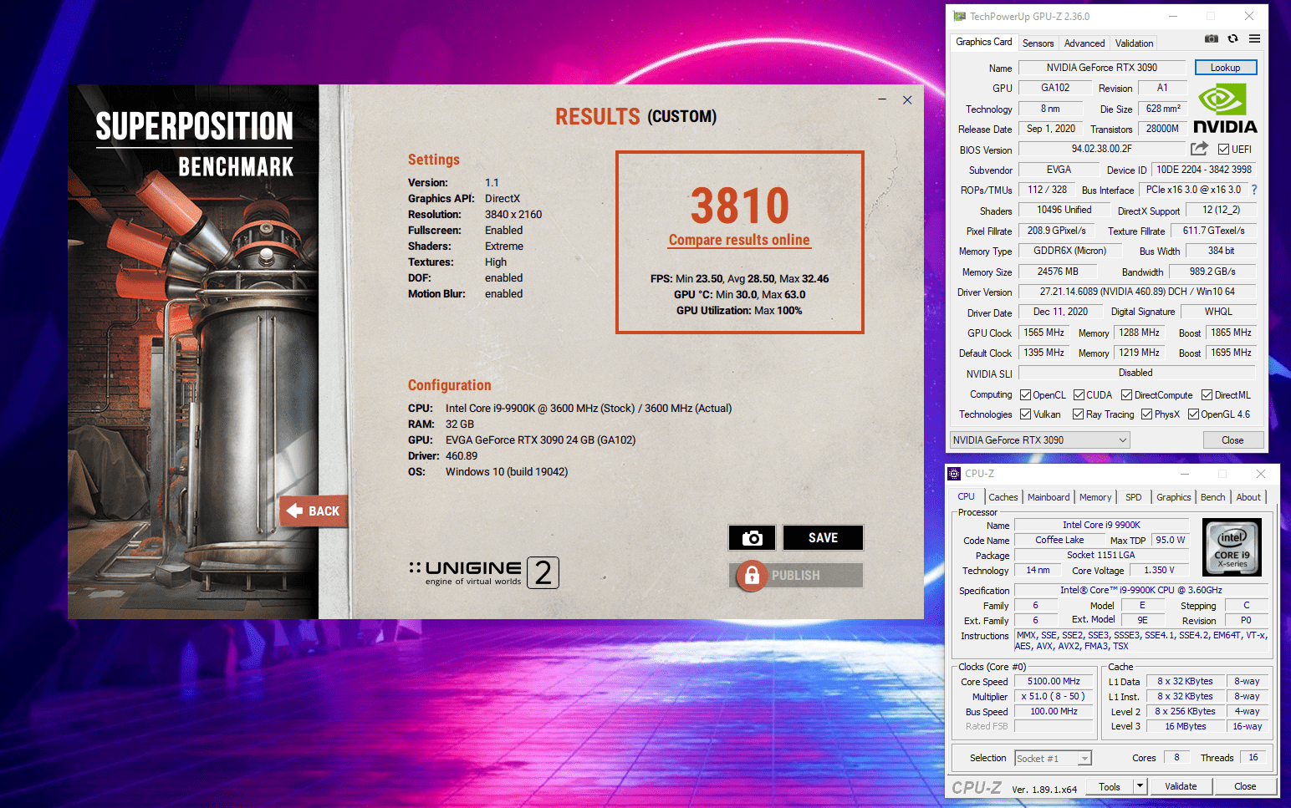Switch to the Validation tab in GPU-Z

click(x=1134, y=43)
